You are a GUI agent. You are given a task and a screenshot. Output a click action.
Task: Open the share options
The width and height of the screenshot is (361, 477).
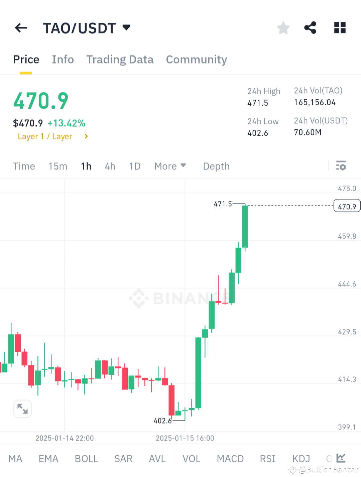pos(310,28)
